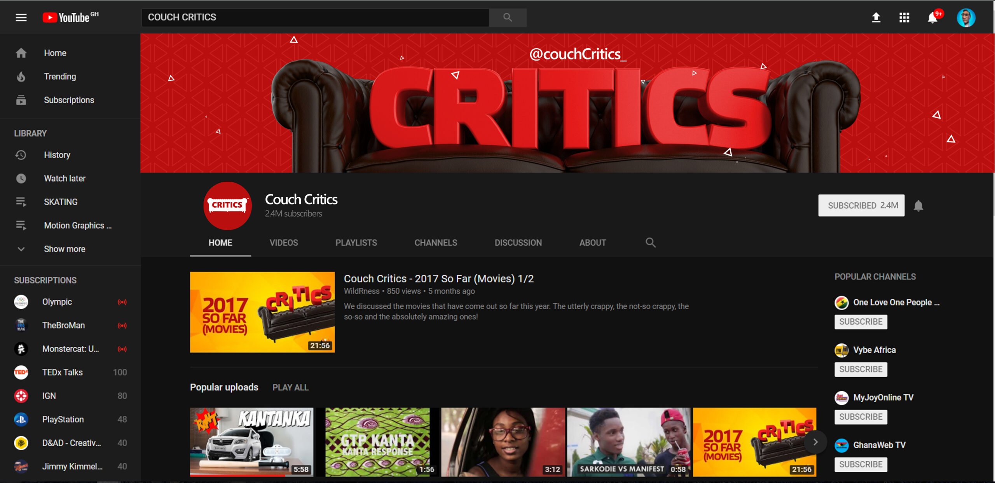Open the YouTube apps grid
The image size is (995, 483).
point(904,17)
